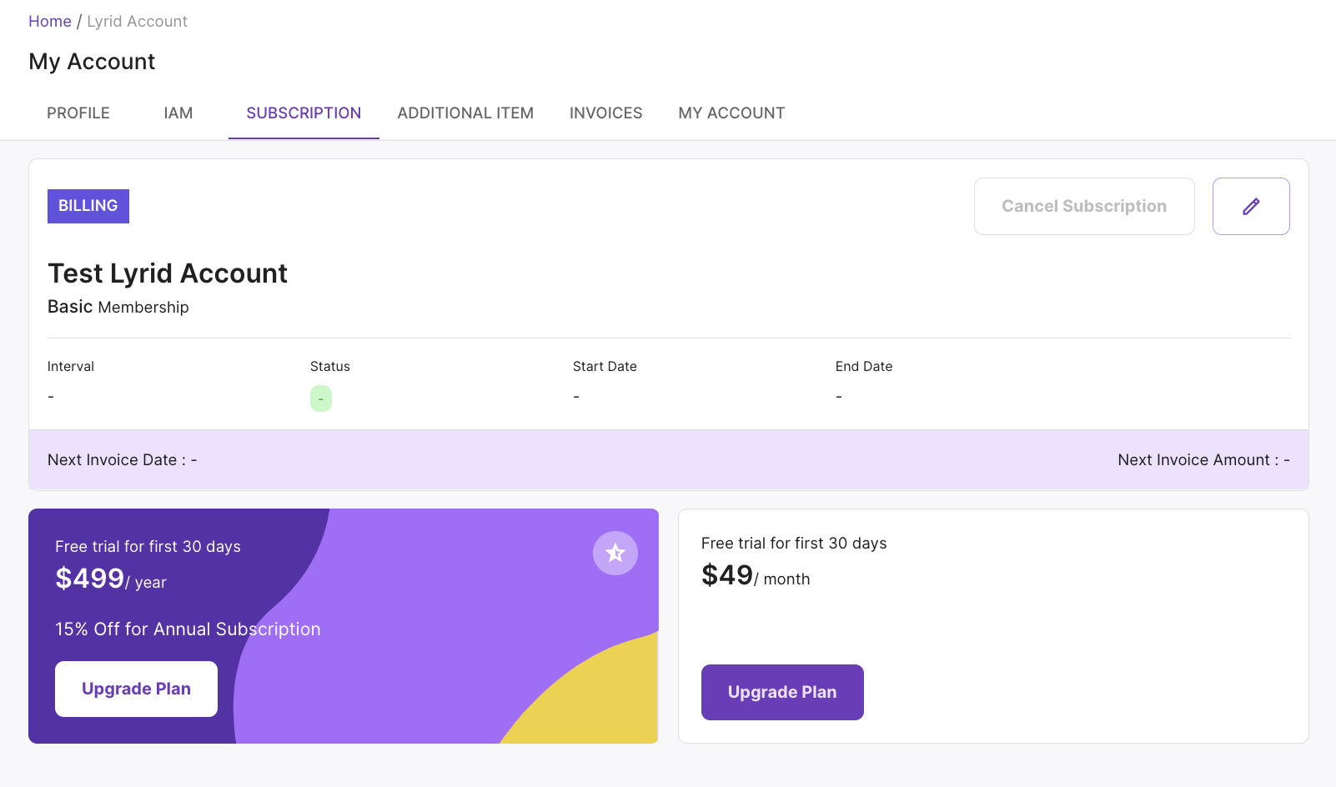Image resolution: width=1336 pixels, height=787 pixels.
Task: Click the Test Lyrid Account heading
Action: pos(168,273)
